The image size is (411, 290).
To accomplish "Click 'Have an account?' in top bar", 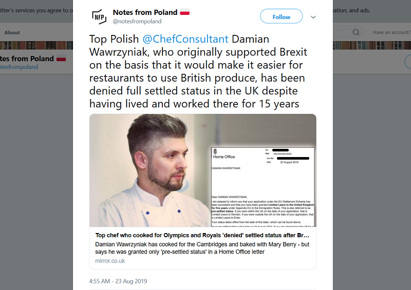I will [x=391, y=32].
